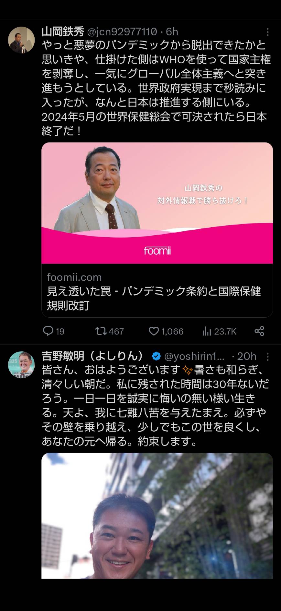
Task: Click the handle @yoshirin1...
Action: tap(194, 356)
